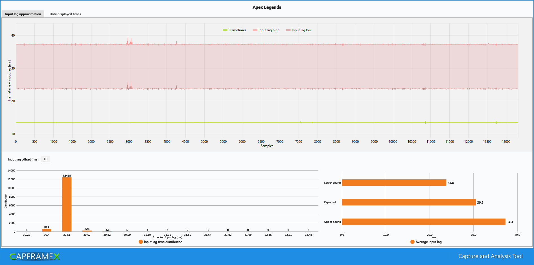Image resolution: width=534 pixels, height=265 pixels.
Task: Switch to the Input lag approximation tab
Action: pos(23,14)
